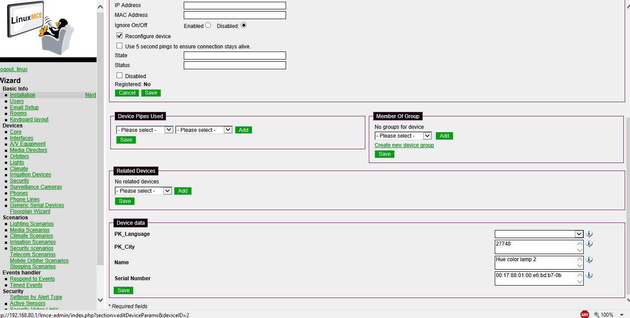The width and height of the screenshot is (630, 318).
Task: Open info icon beside Serial Number
Action: coord(590,275)
